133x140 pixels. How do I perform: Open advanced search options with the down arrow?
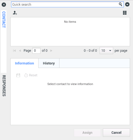click(127, 4)
